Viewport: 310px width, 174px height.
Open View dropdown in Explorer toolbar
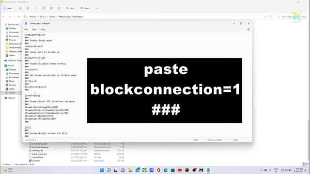point(85,8)
